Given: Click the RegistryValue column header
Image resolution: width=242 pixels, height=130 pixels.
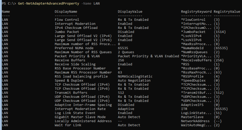Looking at the screenshot, I should [227, 11].
